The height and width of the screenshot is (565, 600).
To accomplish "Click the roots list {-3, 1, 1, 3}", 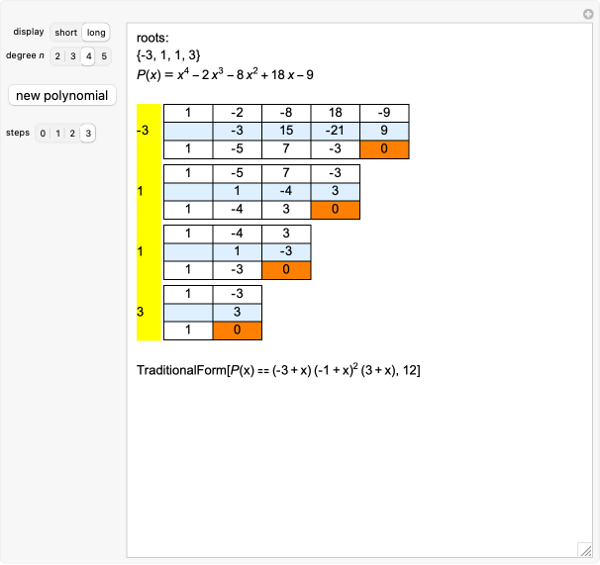I will pyautogui.click(x=169, y=55).
